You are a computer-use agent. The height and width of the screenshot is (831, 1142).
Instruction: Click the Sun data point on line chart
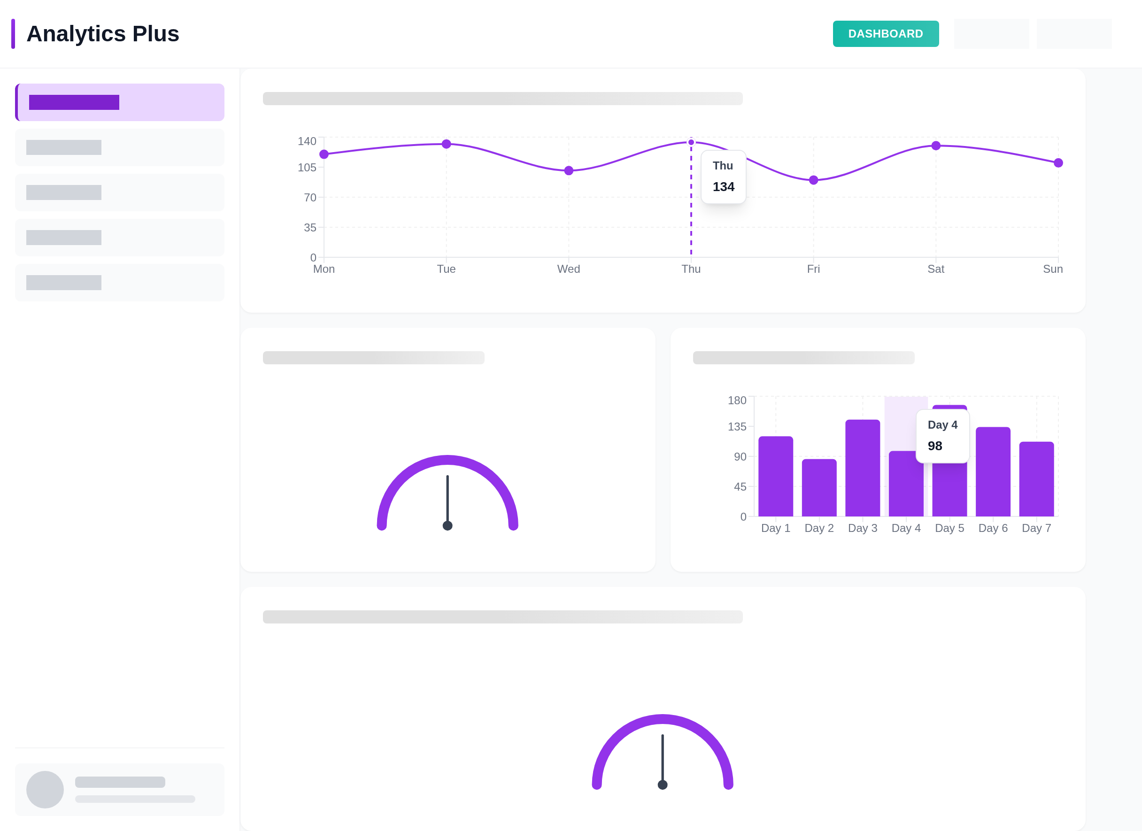pyautogui.click(x=1058, y=162)
